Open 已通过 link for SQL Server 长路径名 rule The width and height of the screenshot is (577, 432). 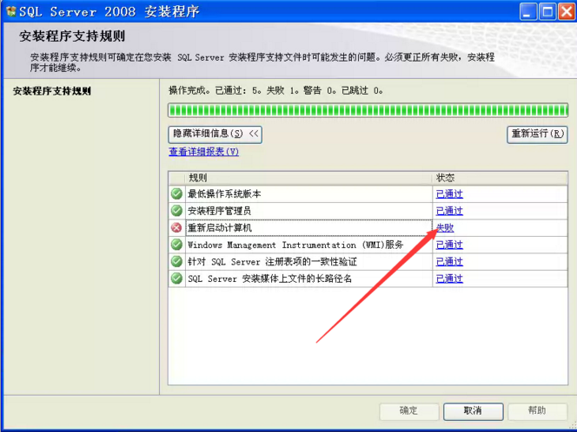coord(448,278)
